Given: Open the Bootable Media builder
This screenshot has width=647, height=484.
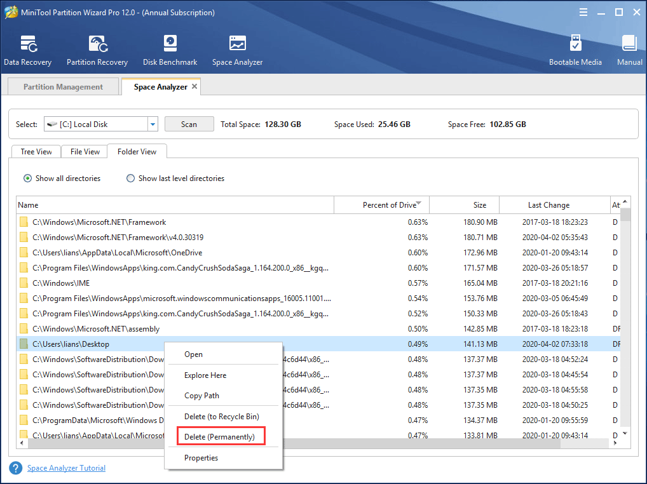Looking at the screenshot, I should click(x=575, y=51).
